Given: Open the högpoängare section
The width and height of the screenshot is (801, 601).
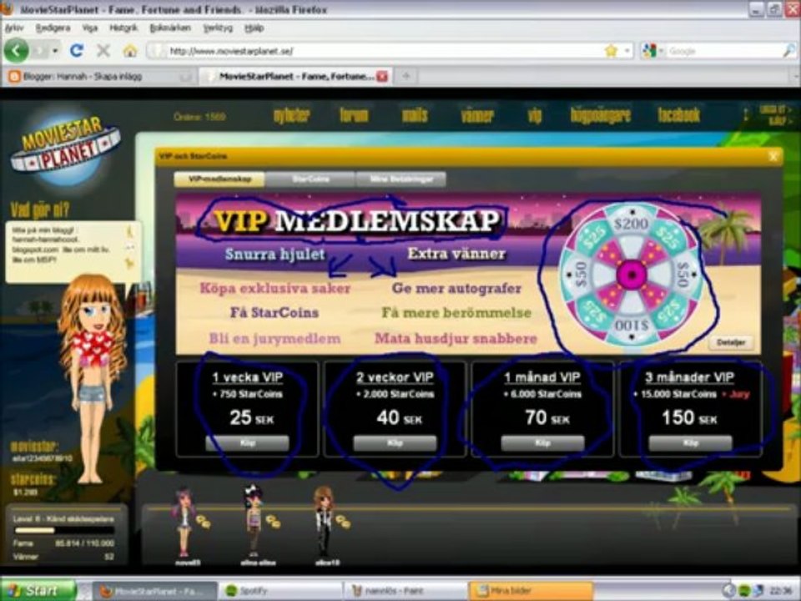Looking at the screenshot, I should [600, 115].
